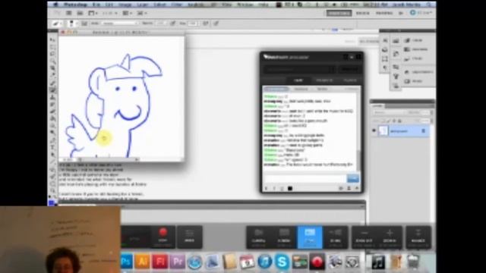Select the Background layer thumbnail
The image size is (486, 273).
point(383,131)
